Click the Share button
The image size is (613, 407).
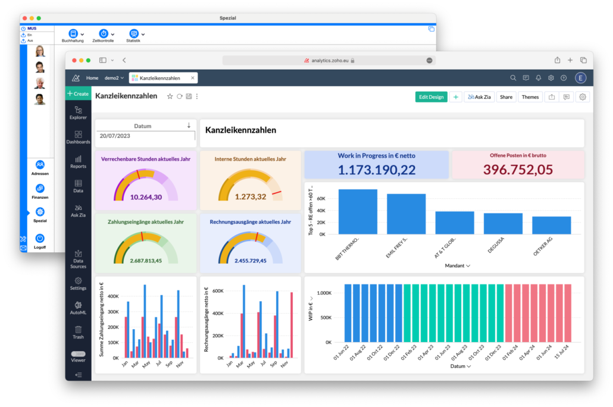coord(506,97)
